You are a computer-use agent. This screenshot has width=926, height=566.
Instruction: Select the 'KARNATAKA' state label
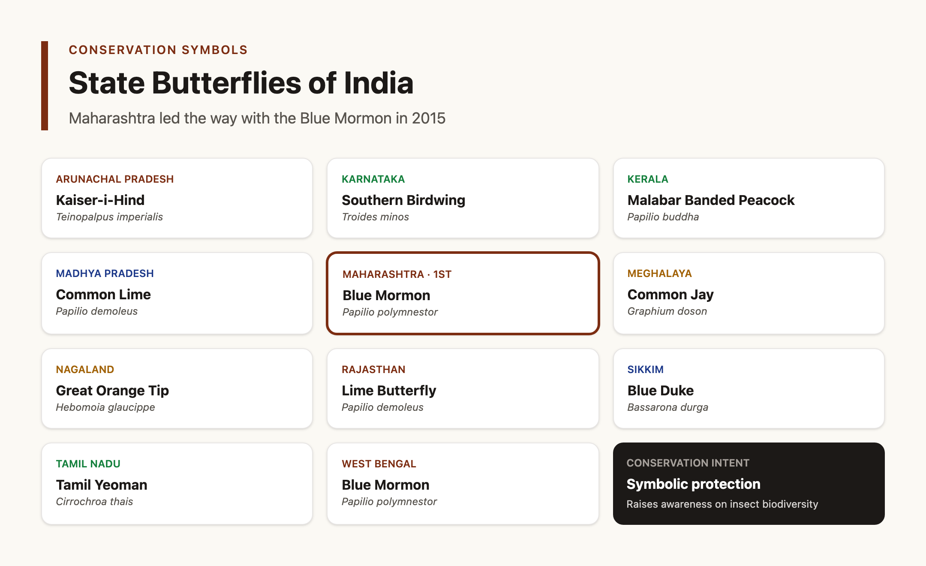coord(373,179)
